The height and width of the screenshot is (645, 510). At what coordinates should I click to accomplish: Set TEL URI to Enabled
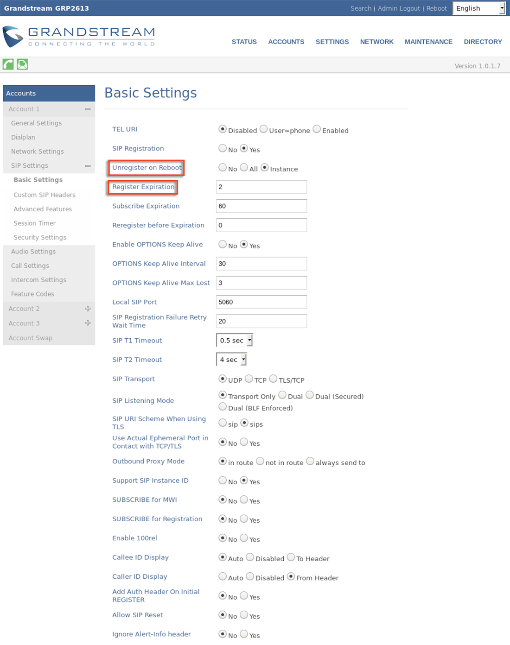[x=317, y=129]
